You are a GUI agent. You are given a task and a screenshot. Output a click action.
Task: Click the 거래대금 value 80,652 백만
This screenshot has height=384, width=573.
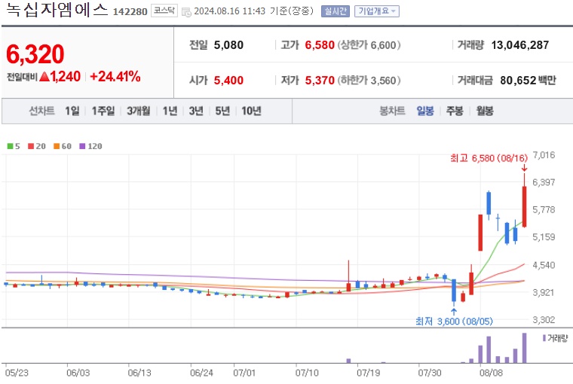[x=528, y=80]
